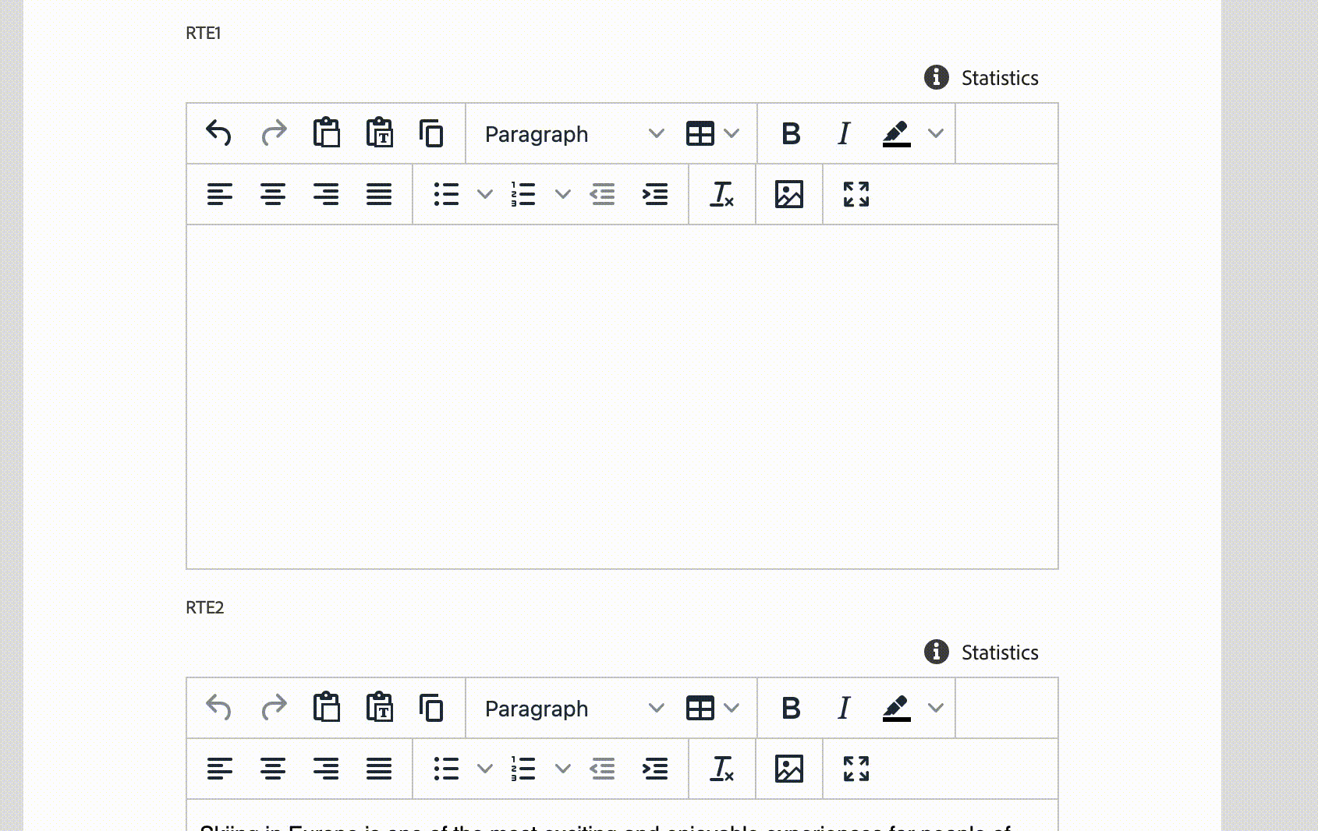Expand the table insert dropdown in RTE1
The width and height of the screenshot is (1318, 831).
tap(732, 133)
